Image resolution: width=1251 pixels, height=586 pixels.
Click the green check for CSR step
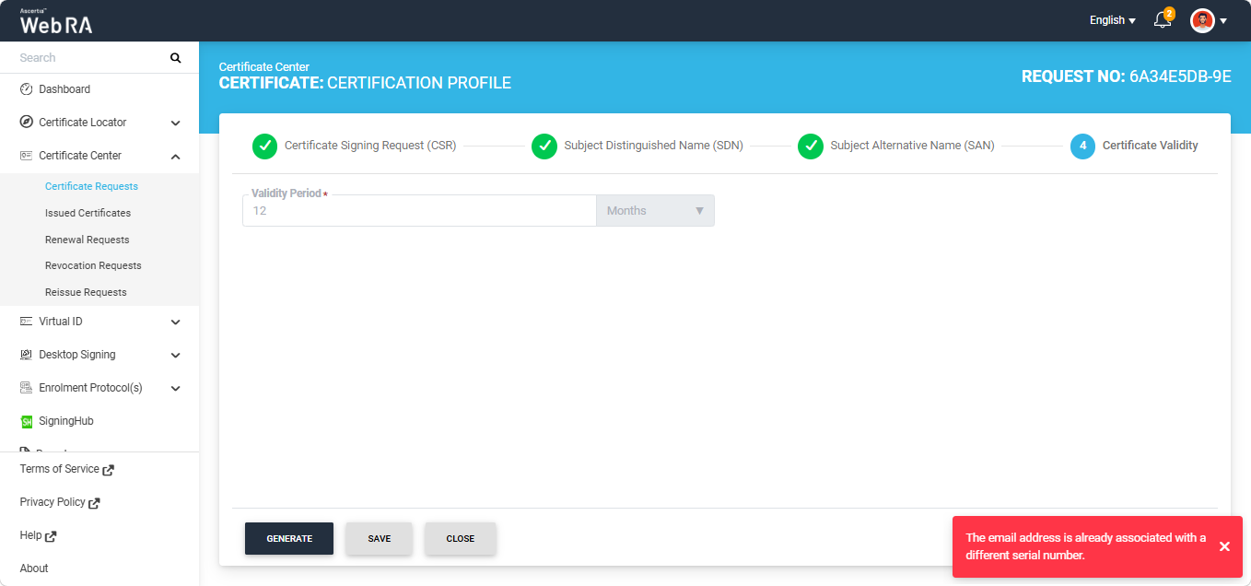click(x=265, y=146)
